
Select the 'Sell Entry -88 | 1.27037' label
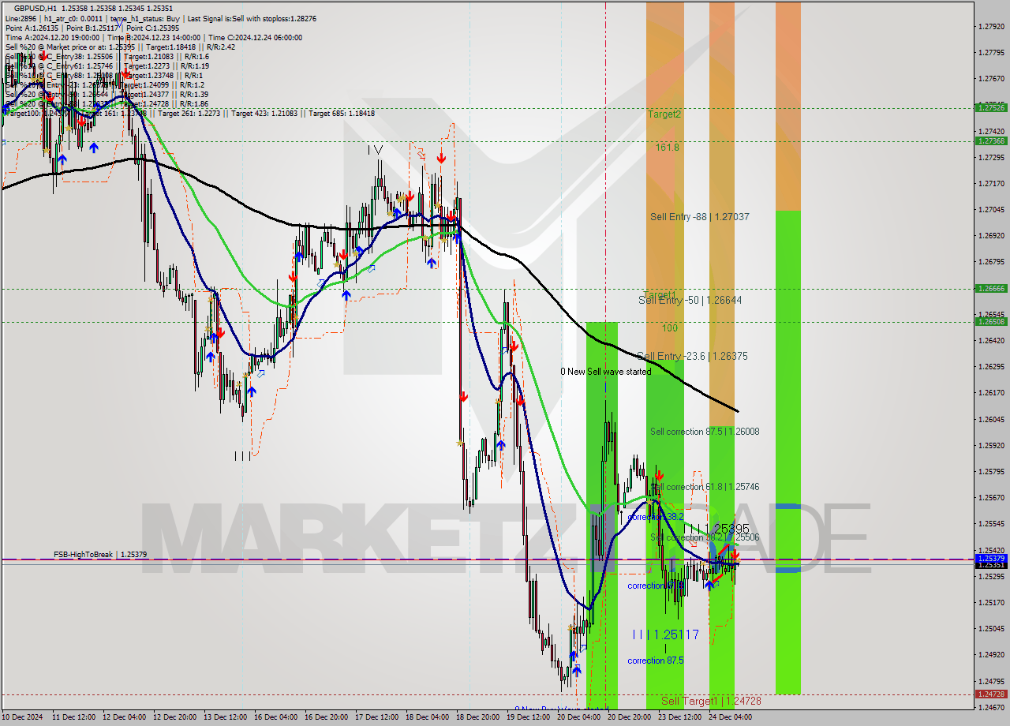pos(700,216)
